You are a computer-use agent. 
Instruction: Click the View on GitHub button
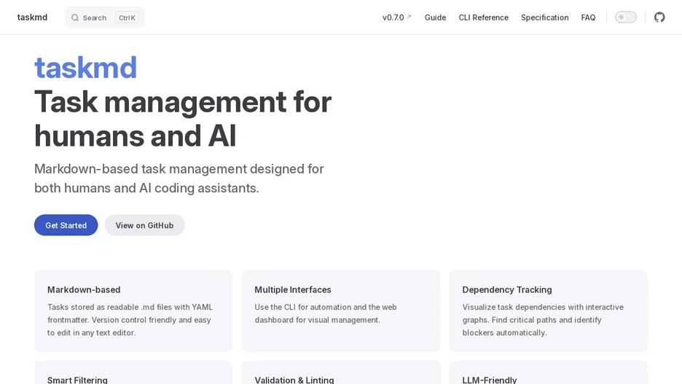point(144,225)
